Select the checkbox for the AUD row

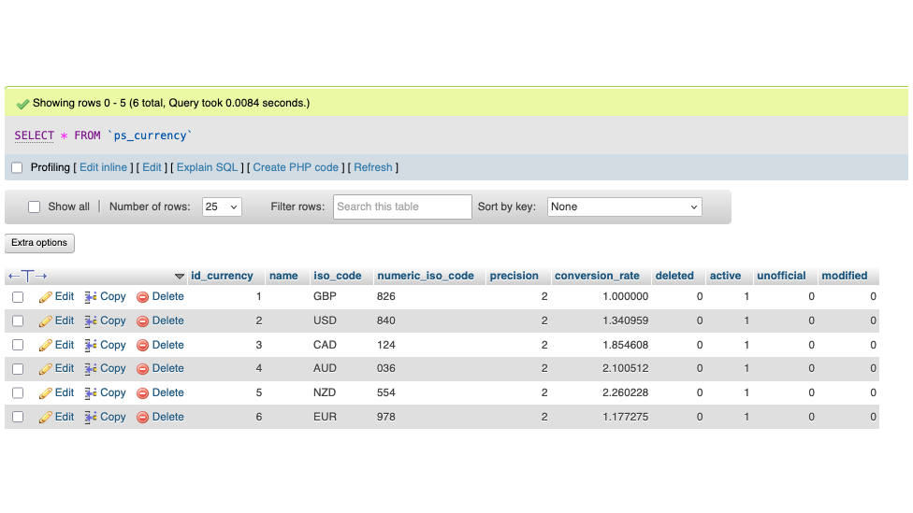tap(18, 369)
